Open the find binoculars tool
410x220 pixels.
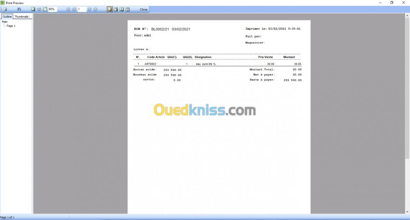coord(19,9)
